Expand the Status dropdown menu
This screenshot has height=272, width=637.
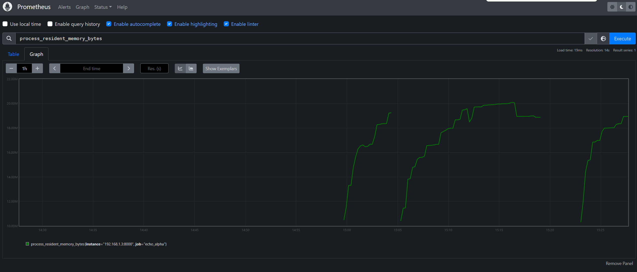[103, 7]
